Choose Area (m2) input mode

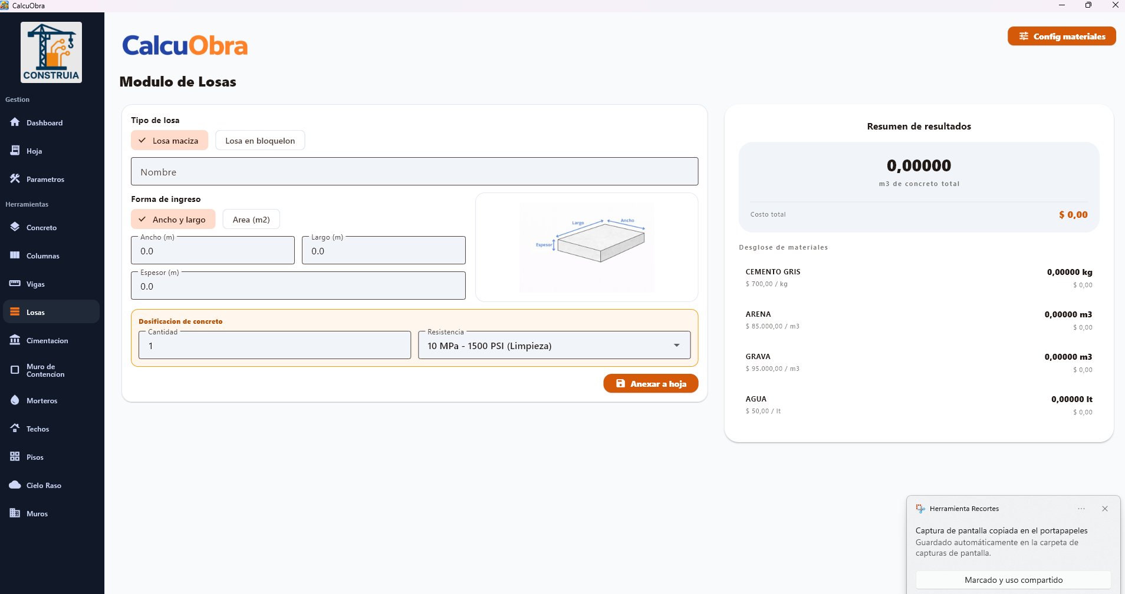[251, 220]
